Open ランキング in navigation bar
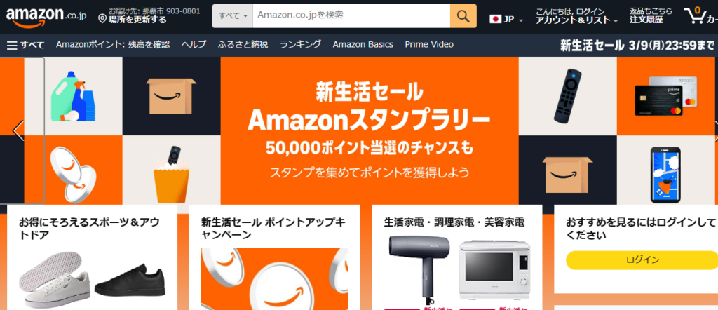 [300, 44]
